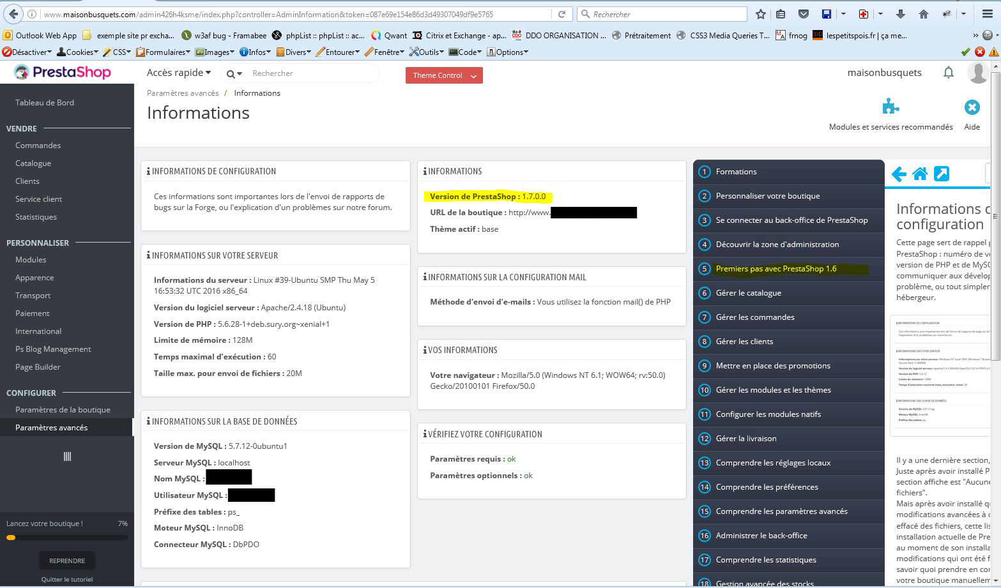1001x588 pixels.
Task: Go to help panel home icon
Action: click(x=920, y=174)
